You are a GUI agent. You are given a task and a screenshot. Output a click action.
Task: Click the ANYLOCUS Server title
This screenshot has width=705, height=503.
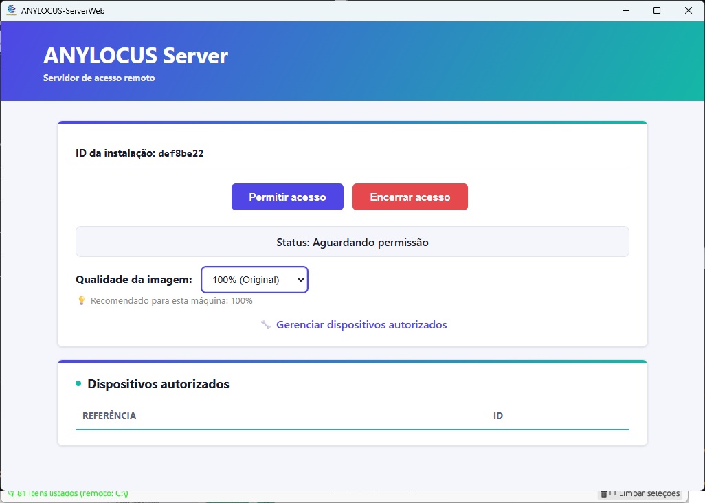[x=136, y=56]
